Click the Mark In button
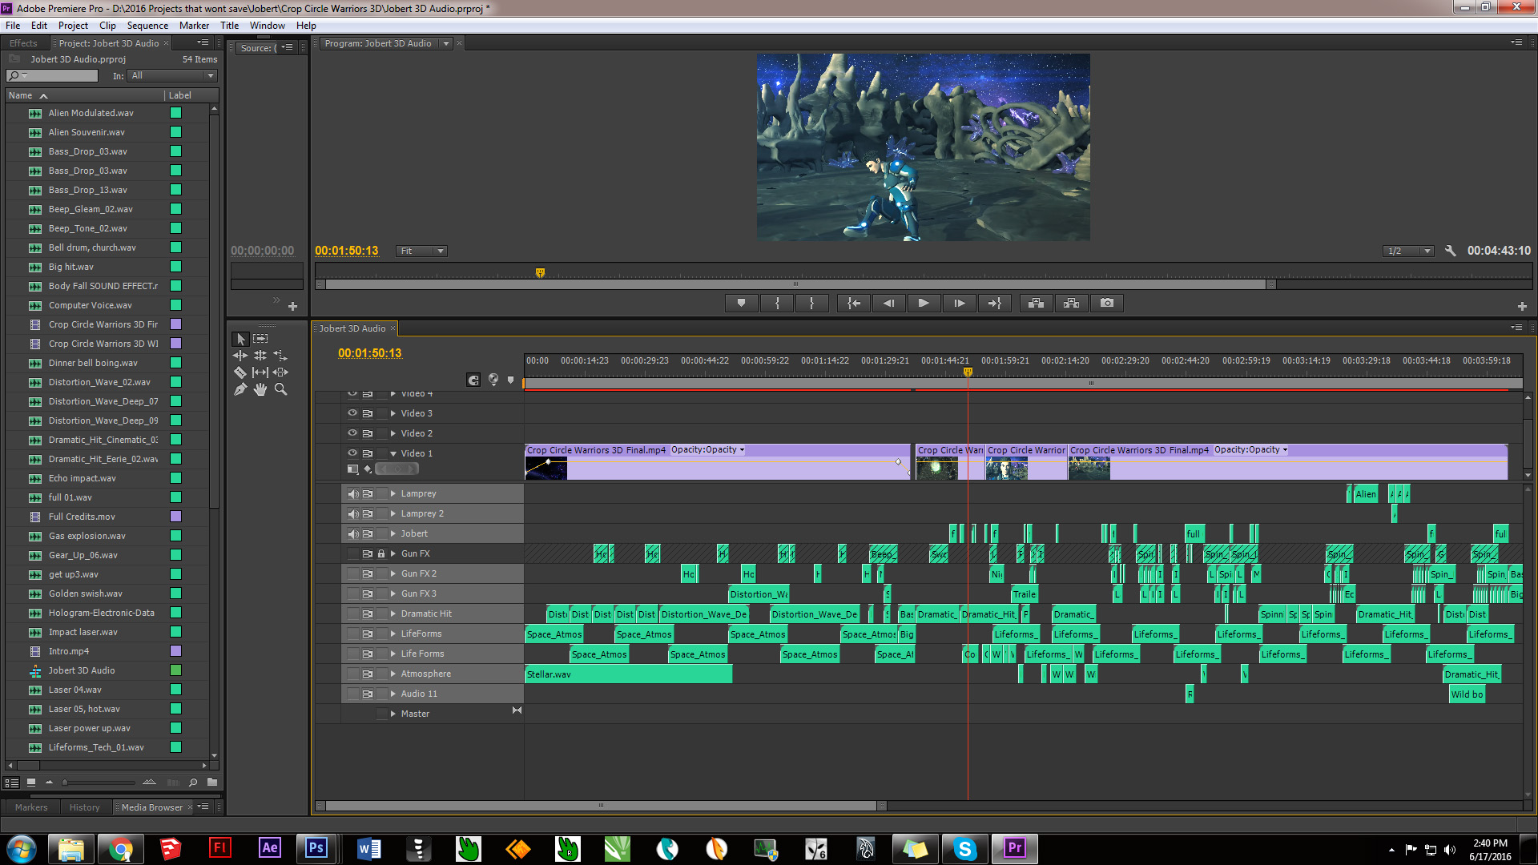The image size is (1538, 865). click(776, 304)
